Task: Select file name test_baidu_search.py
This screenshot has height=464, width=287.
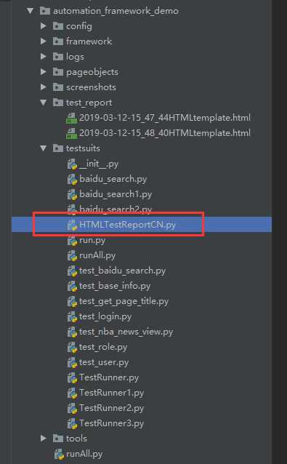Action: (x=122, y=271)
